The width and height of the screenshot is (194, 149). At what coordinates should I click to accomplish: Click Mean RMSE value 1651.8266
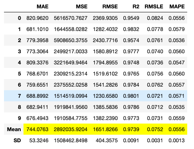[105, 129]
